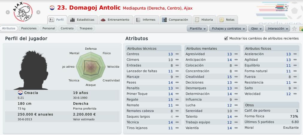This screenshot has width=303, height=135.
Task: Go to next player with right arrow
Action: [38, 12]
